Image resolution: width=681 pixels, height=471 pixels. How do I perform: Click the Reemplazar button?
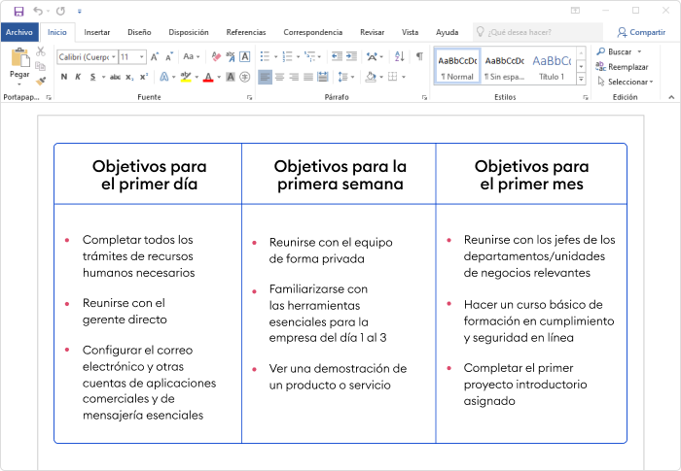pyautogui.click(x=623, y=67)
